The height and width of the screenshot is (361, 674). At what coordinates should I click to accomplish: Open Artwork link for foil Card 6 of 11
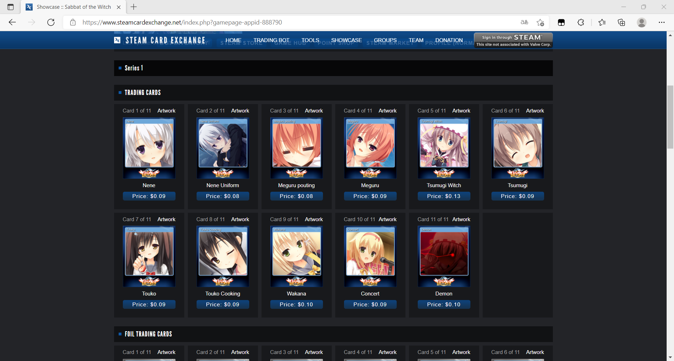[535, 352]
